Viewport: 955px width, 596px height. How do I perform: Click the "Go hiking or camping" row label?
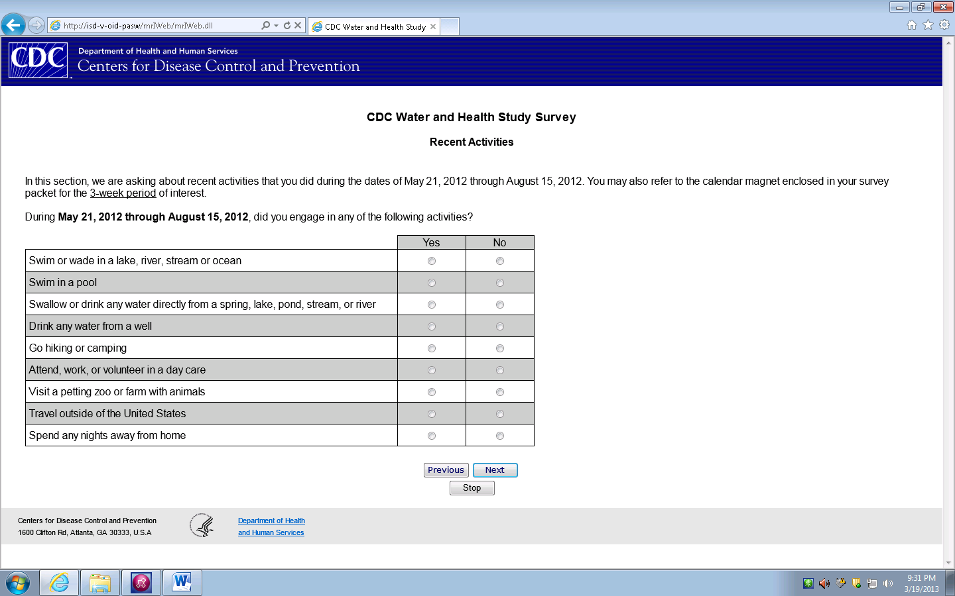tap(78, 348)
